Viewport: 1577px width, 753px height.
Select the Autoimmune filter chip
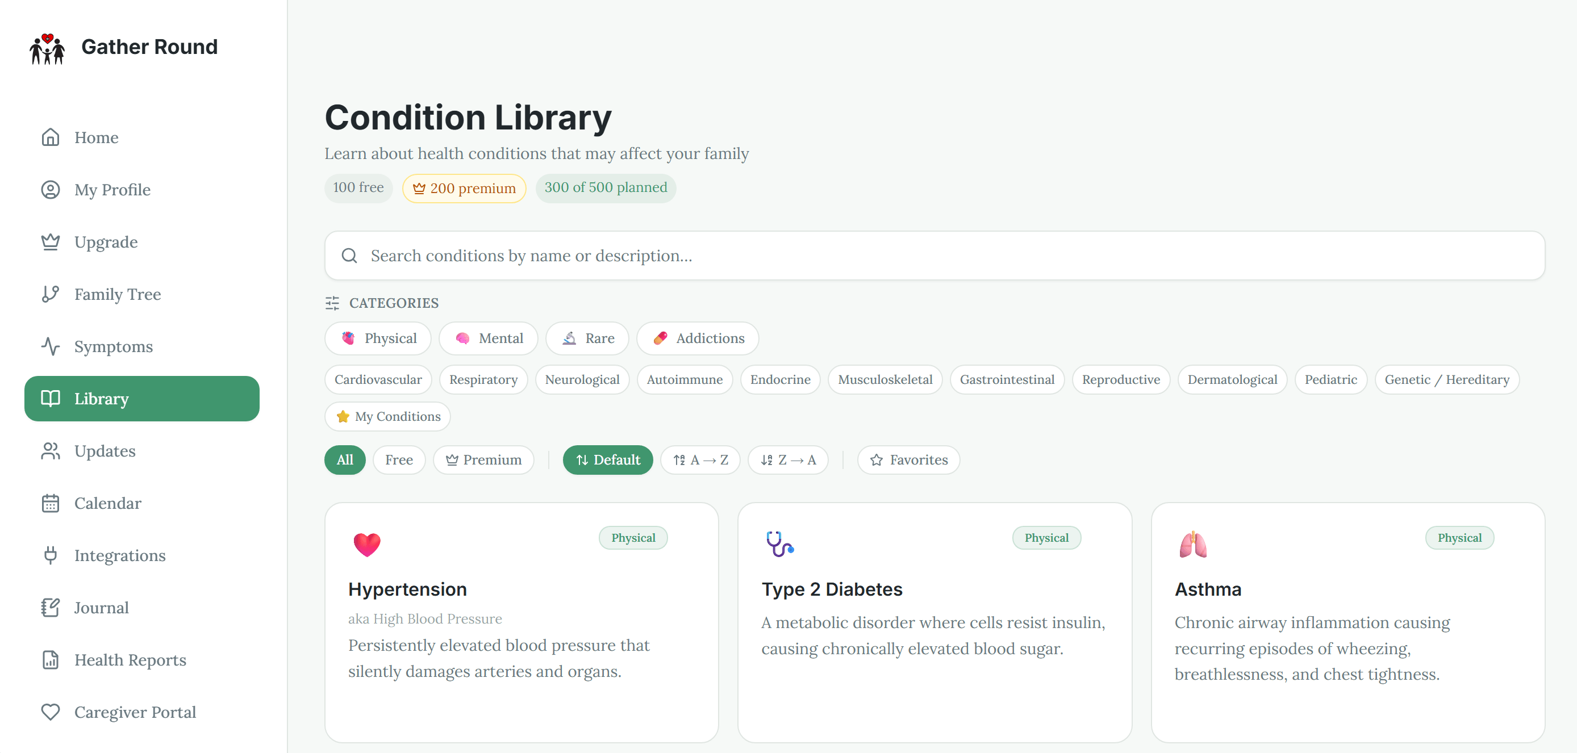[685, 379]
